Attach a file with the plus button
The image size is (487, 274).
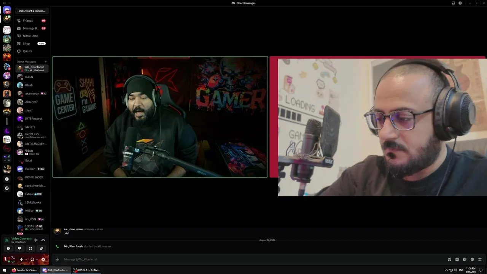57,259
